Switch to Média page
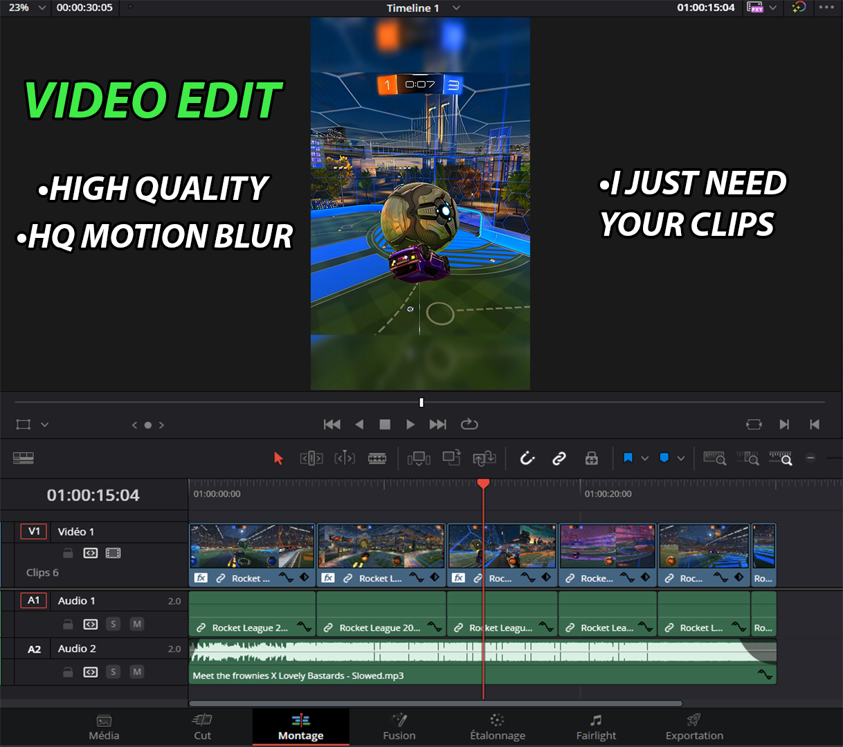Viewport: 843px width, 747px height. pyautogui.click(x=104, y=728)
